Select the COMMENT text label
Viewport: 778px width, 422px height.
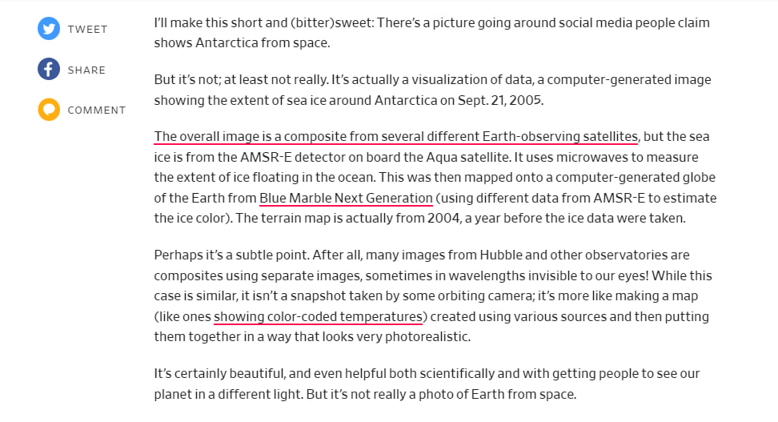(x=97, y=111)
